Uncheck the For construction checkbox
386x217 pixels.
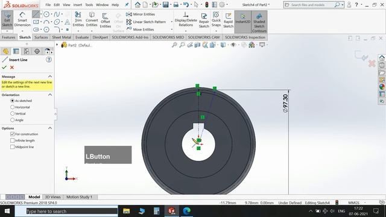(x=12, y=134)
